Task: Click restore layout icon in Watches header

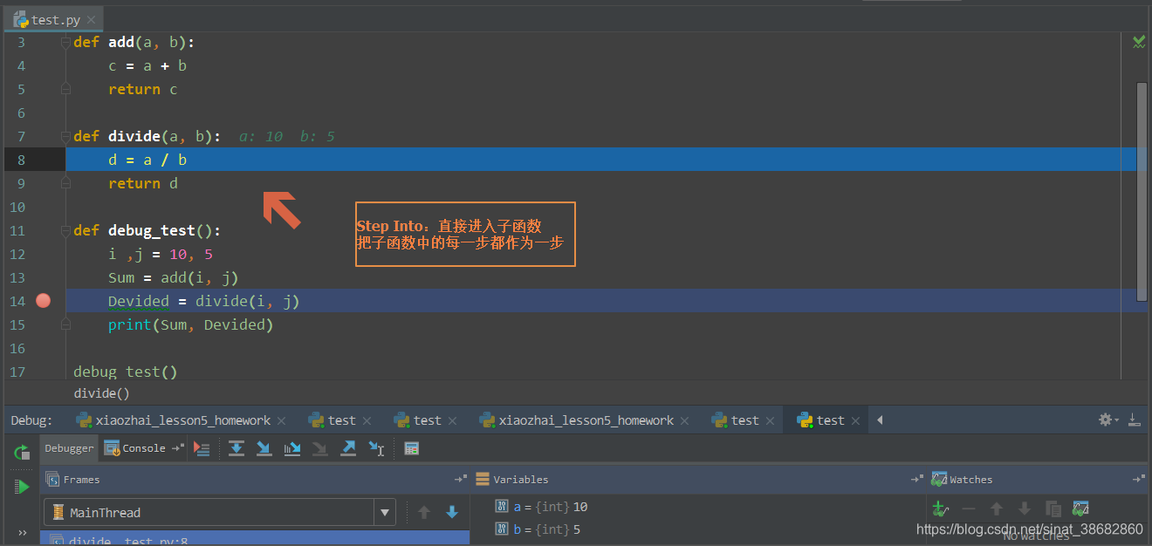Action: coord(1139,480)
